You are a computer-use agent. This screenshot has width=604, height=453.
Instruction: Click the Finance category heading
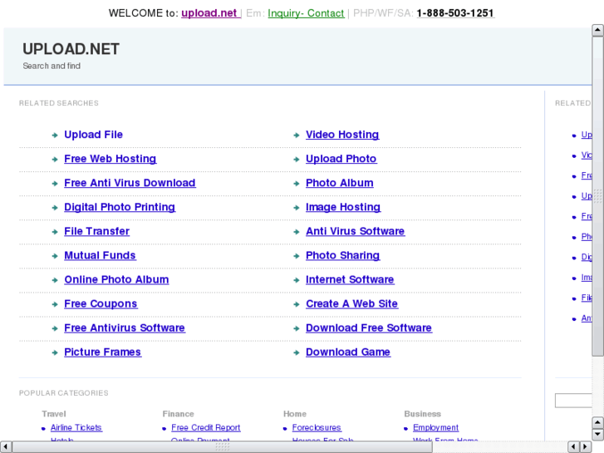(x=178, y=414)
